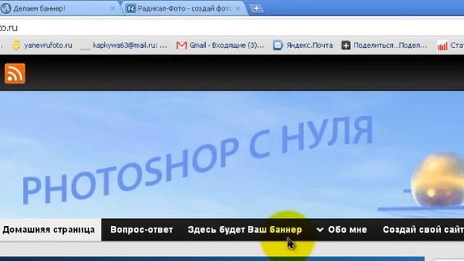This screenshot has width=464, height=261.
Task: Click the browser address bar
Action: pos(232,28)
